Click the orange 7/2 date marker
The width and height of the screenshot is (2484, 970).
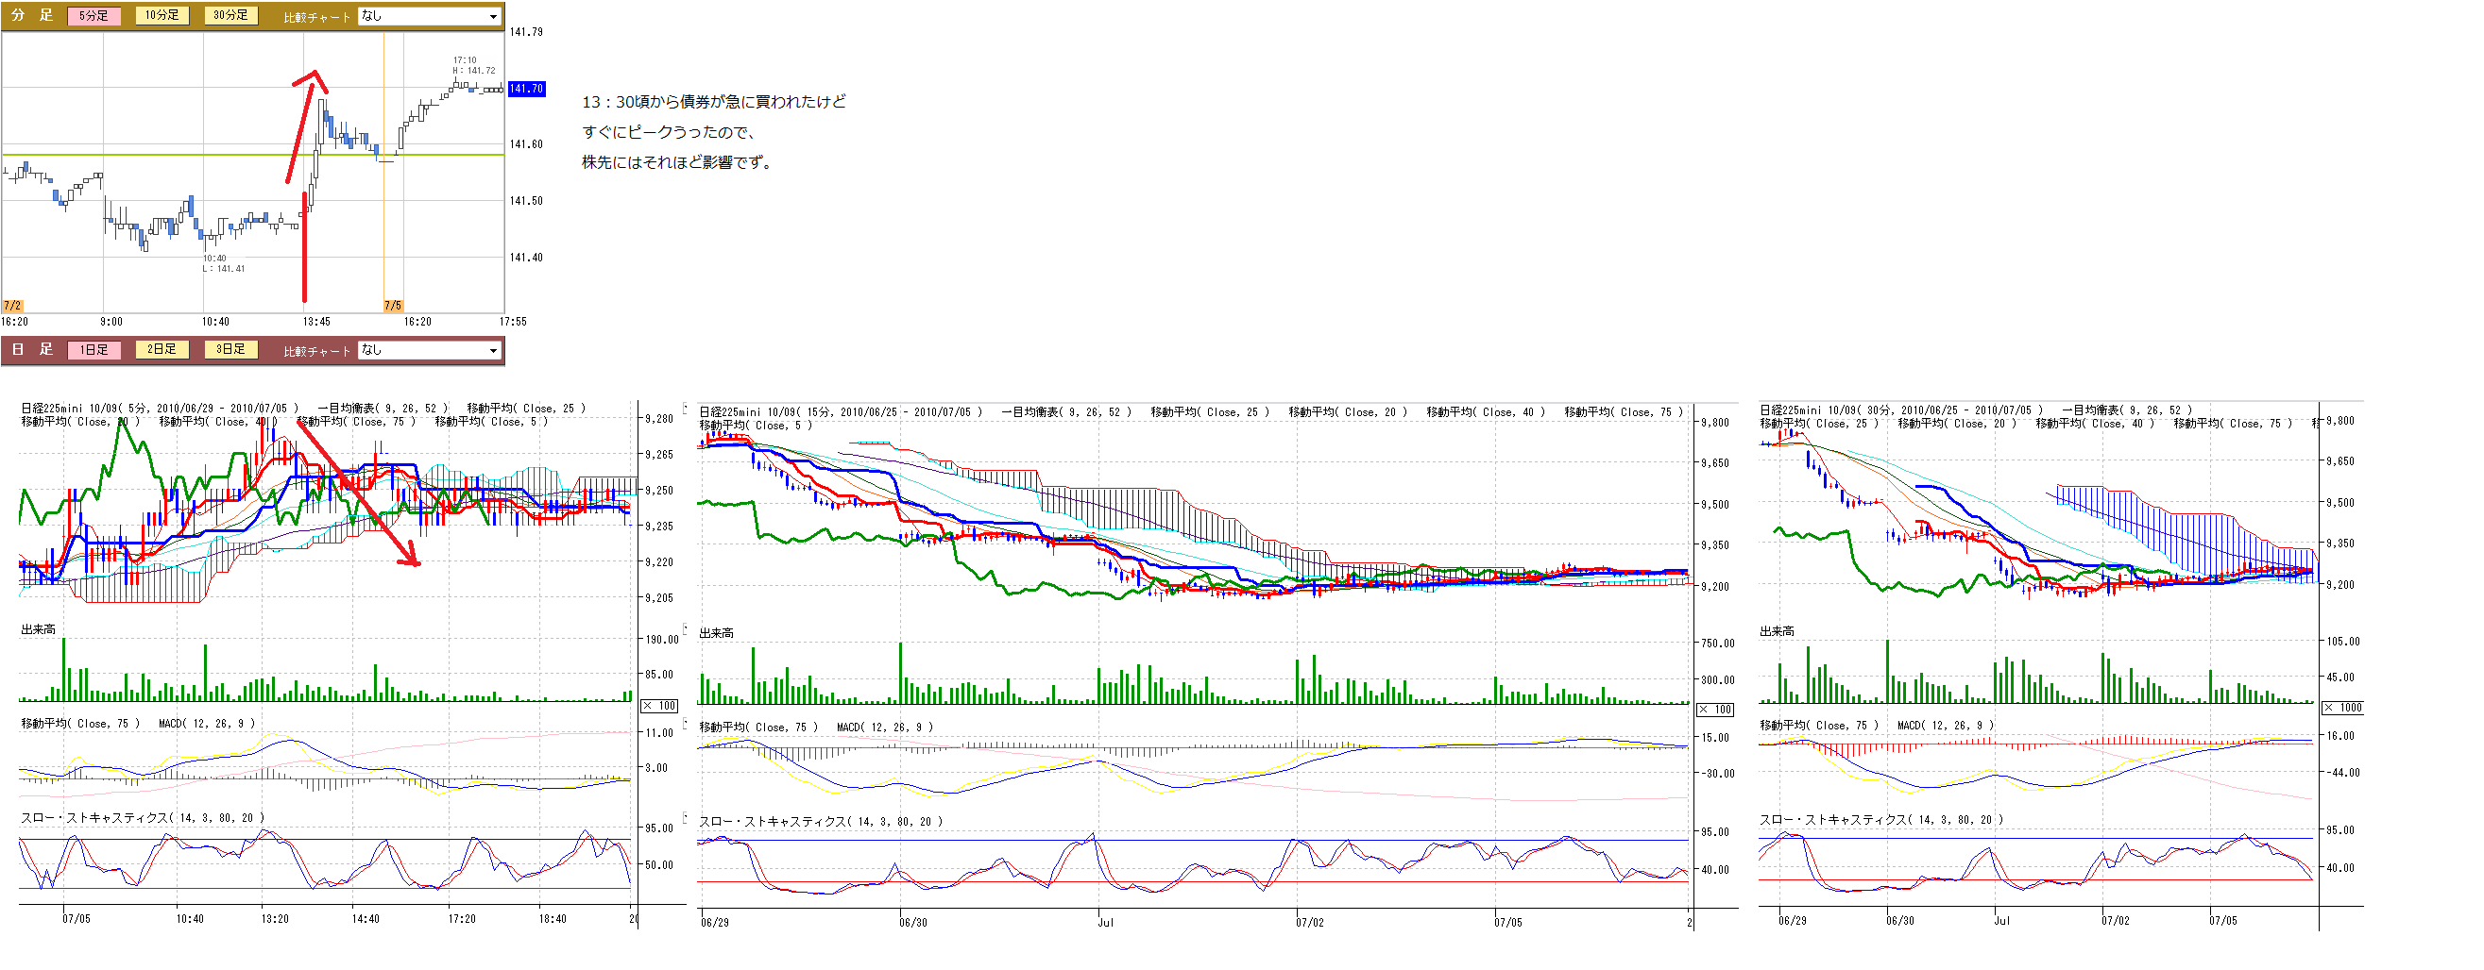click(x=11, y=306)
